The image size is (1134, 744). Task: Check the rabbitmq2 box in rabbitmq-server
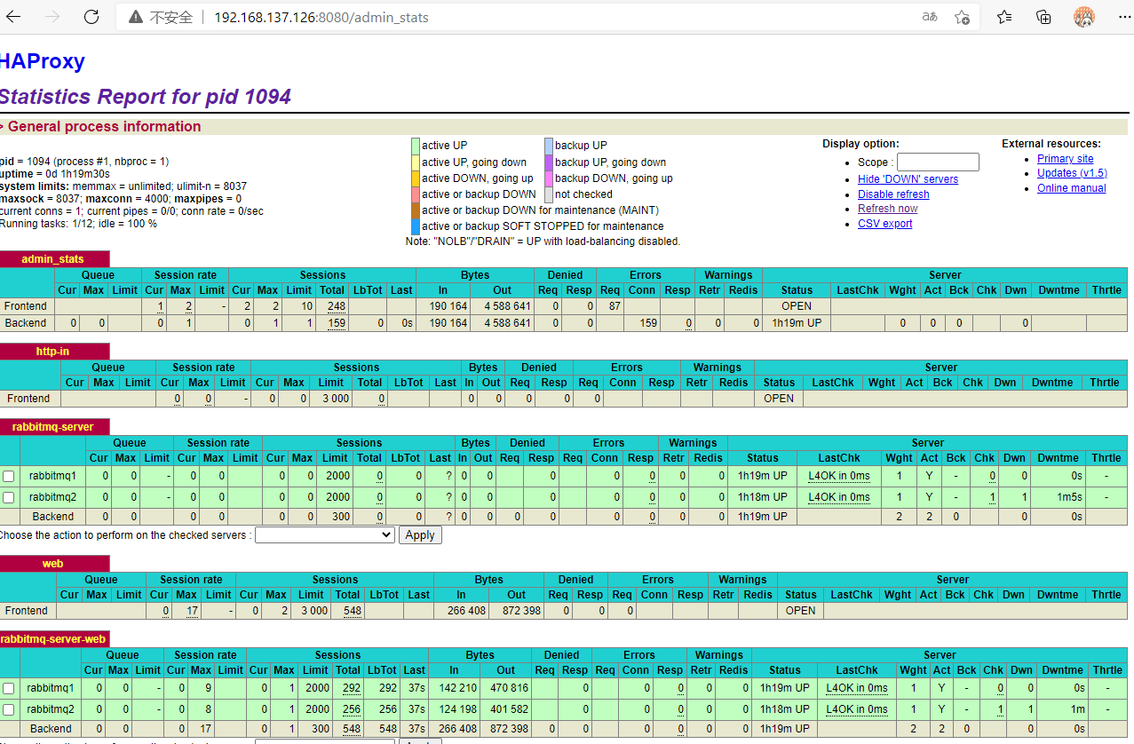(x=9, y=497)
